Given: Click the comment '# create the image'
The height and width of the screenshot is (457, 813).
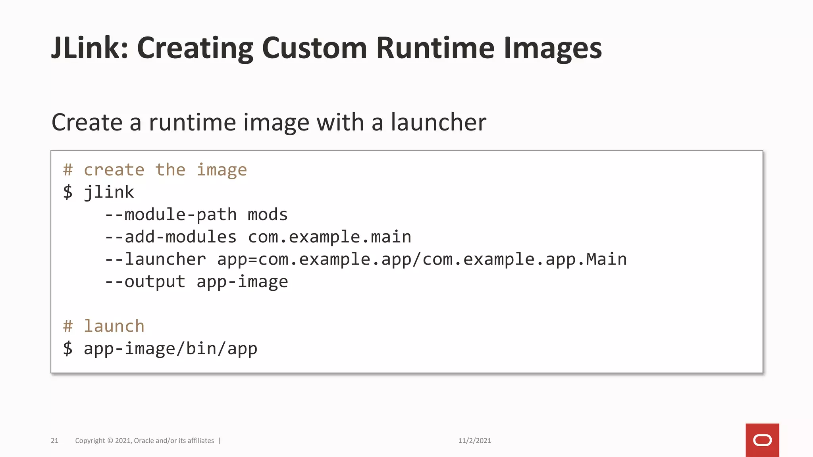Looking at the screenshot, I should [x=155, y=170].
